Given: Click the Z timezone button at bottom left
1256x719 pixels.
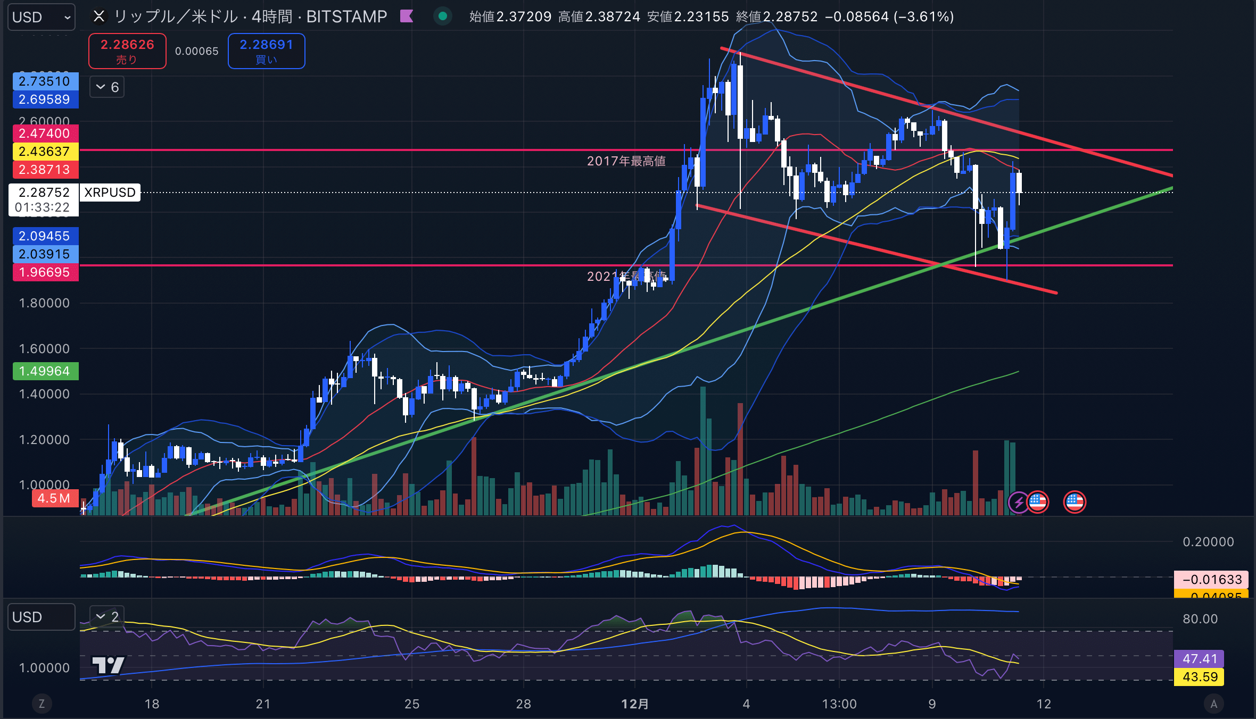Looking at the screenshot, I should click(x=42, y=704).
